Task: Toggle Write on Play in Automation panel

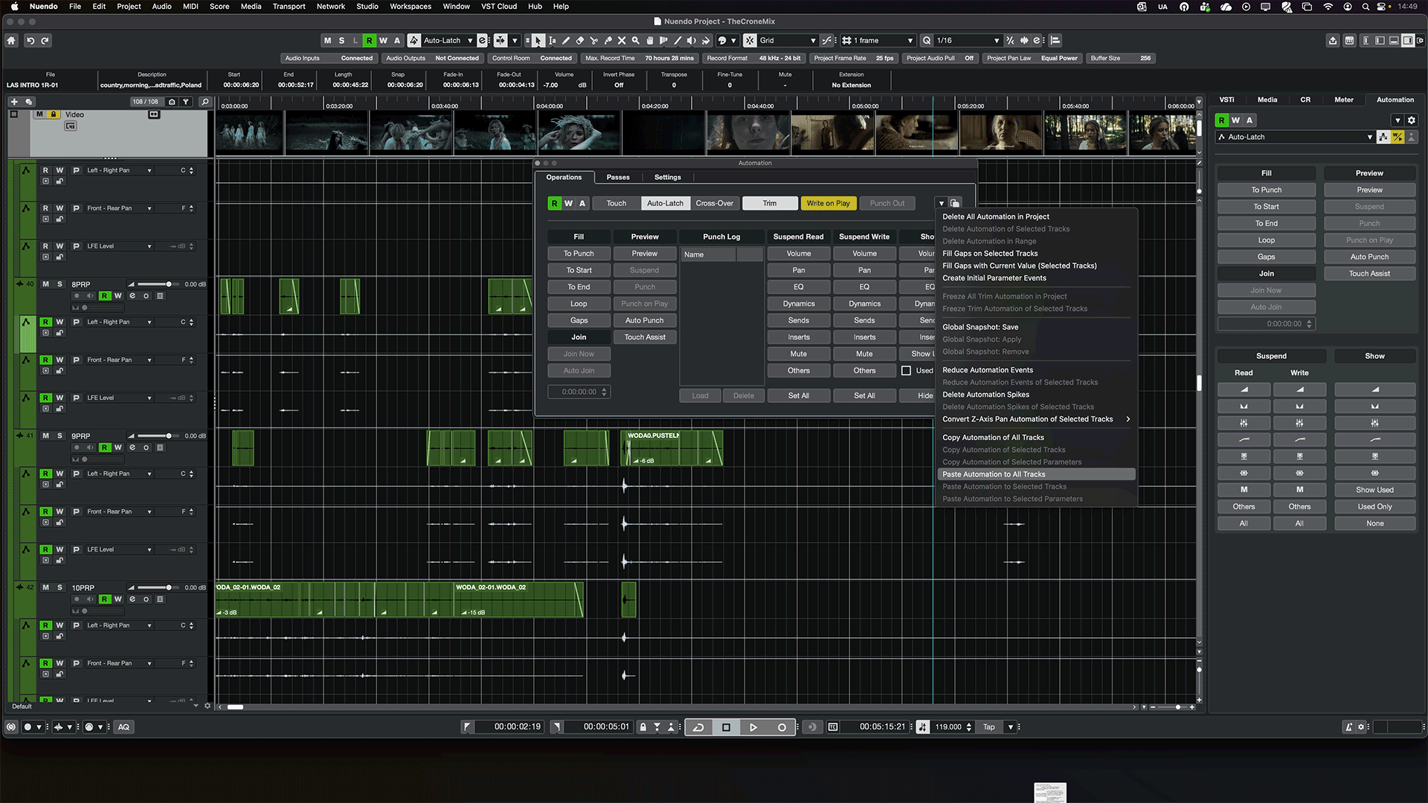Action: (828, 203)
